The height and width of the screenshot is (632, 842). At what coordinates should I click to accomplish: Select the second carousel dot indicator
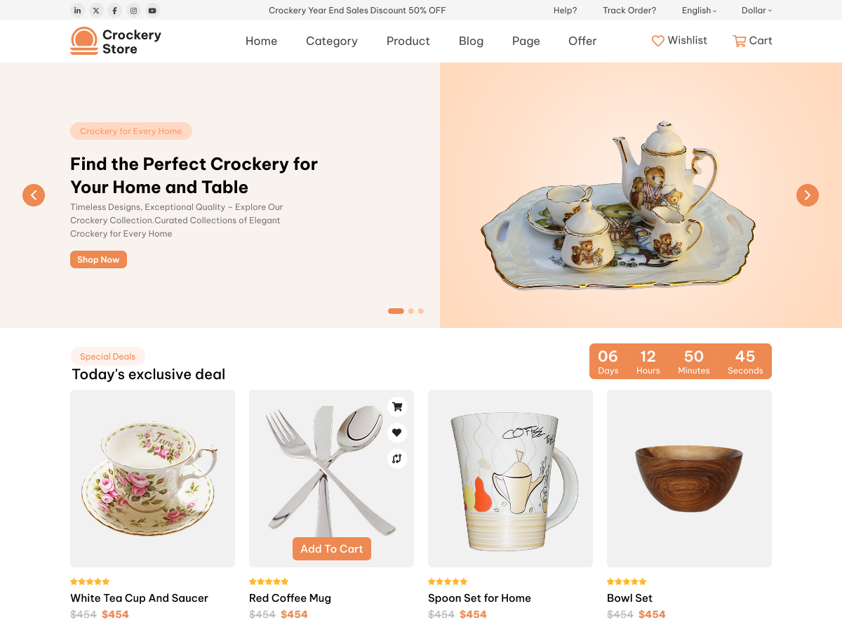point(409,310)
